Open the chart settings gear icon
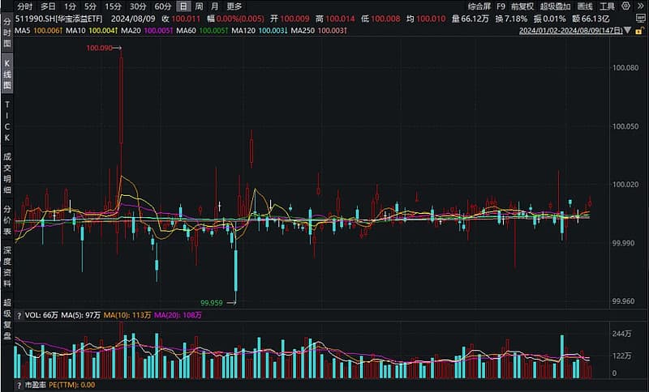649x392 pixels. tap(625, 6)
